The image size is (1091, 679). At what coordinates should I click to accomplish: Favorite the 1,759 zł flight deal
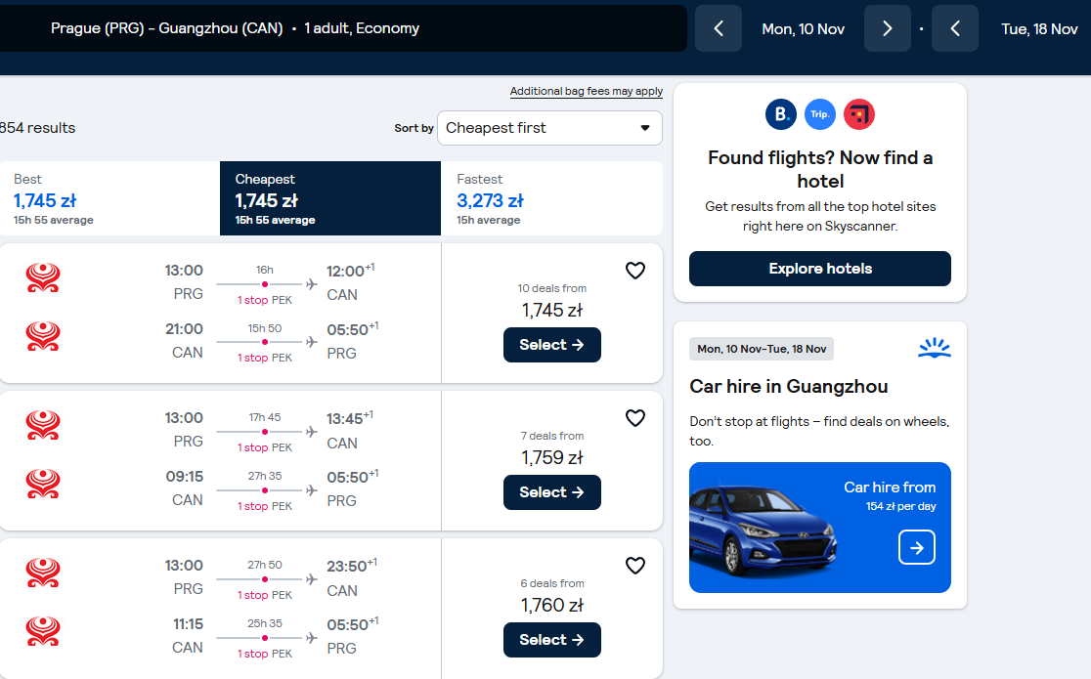634,418
